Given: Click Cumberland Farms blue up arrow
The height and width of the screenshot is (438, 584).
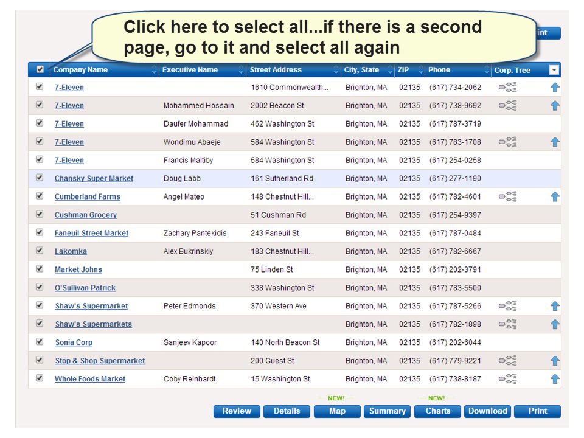Looking at the screenshot, I should (x=555, y=196).
